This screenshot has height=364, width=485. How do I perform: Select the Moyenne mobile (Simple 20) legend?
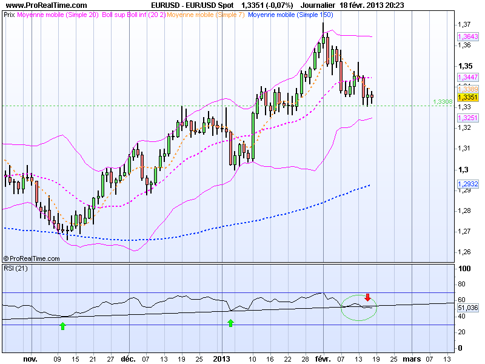click(58, 15)
